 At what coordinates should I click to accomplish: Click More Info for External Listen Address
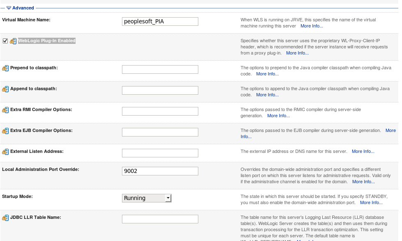pyautogui.click(x=363, y=151)
